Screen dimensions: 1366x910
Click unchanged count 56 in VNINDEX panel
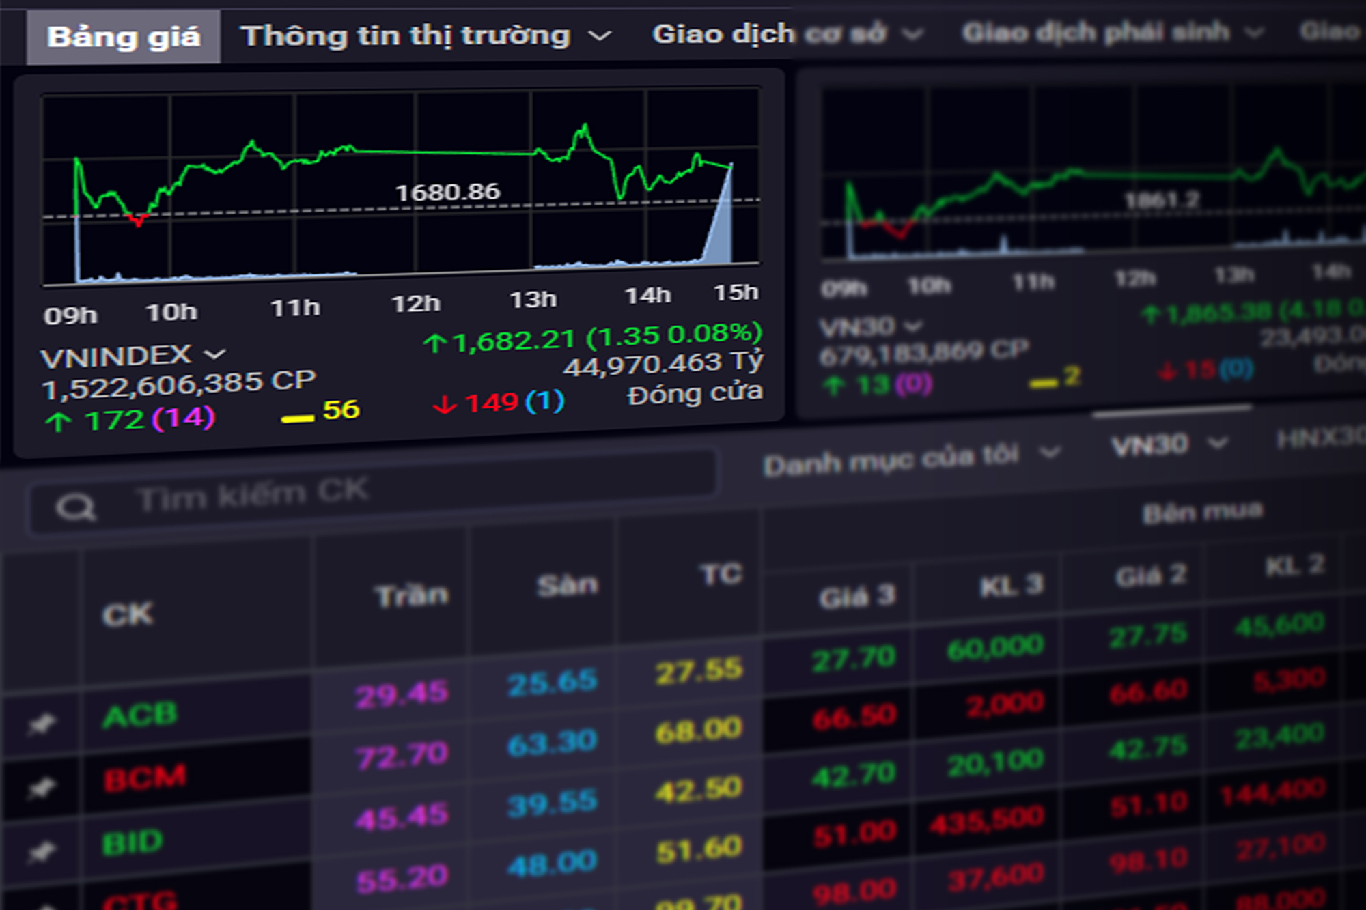[341, 410]
